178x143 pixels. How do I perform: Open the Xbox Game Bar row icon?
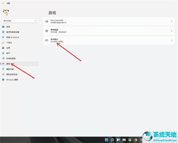(47, 21)
